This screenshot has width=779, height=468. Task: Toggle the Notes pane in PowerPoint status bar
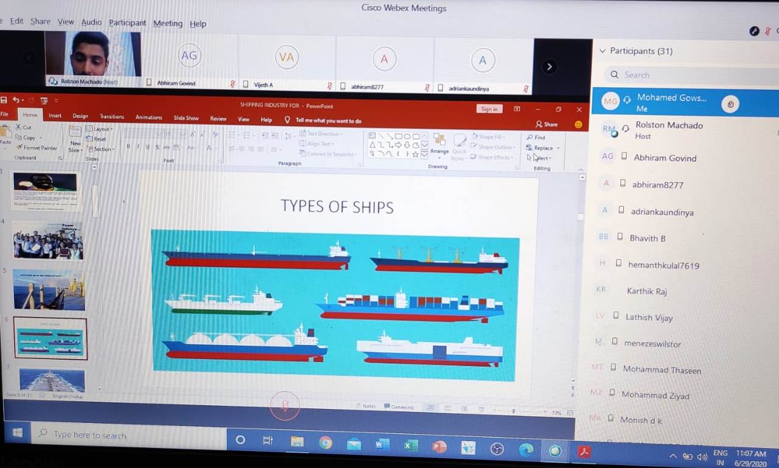pos(365,407)
